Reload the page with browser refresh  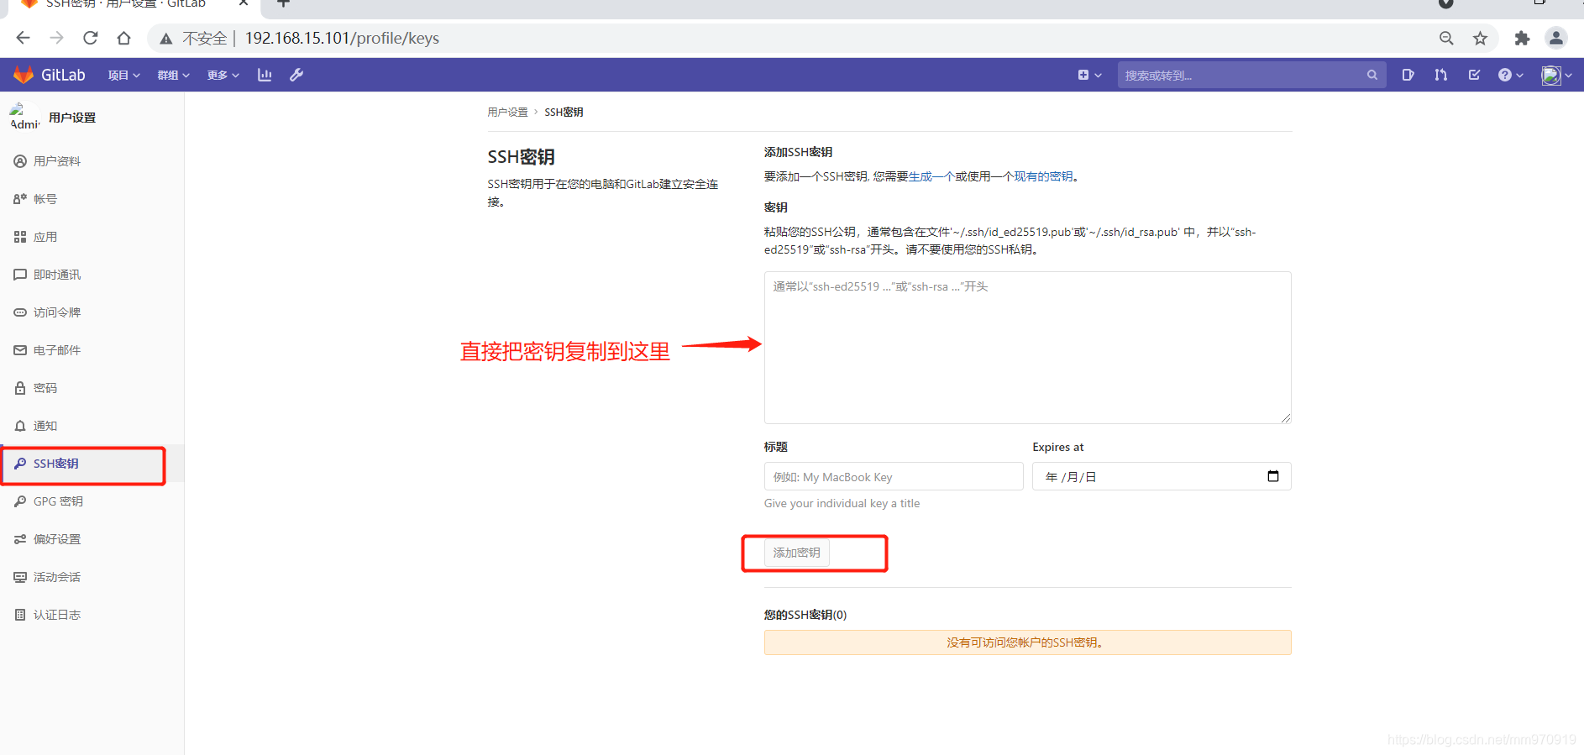[90, 38]
